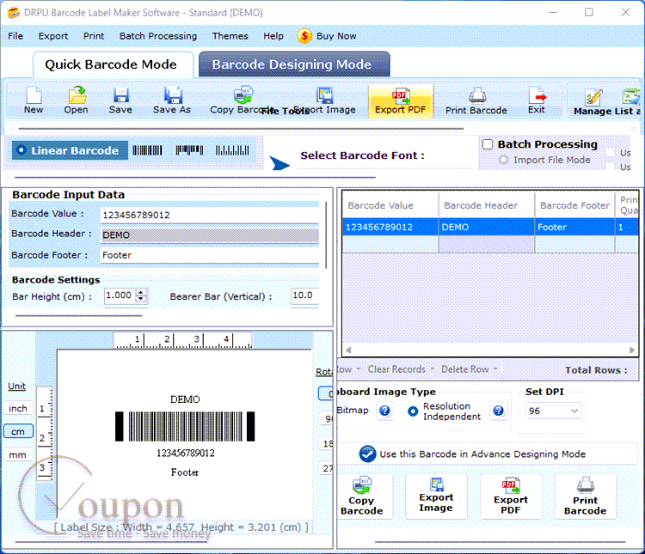
Task: Click the barcode preview image on the label
Action: point(185,427)
